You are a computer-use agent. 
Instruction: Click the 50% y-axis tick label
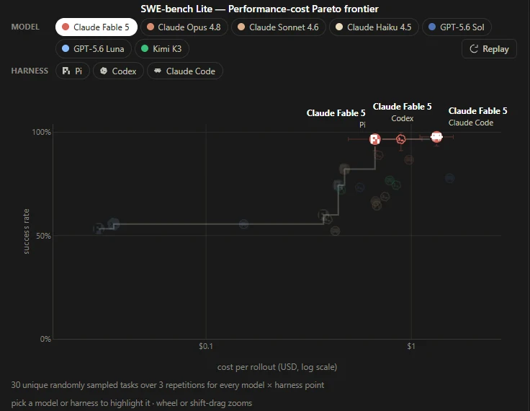click(x=43, y=236)
